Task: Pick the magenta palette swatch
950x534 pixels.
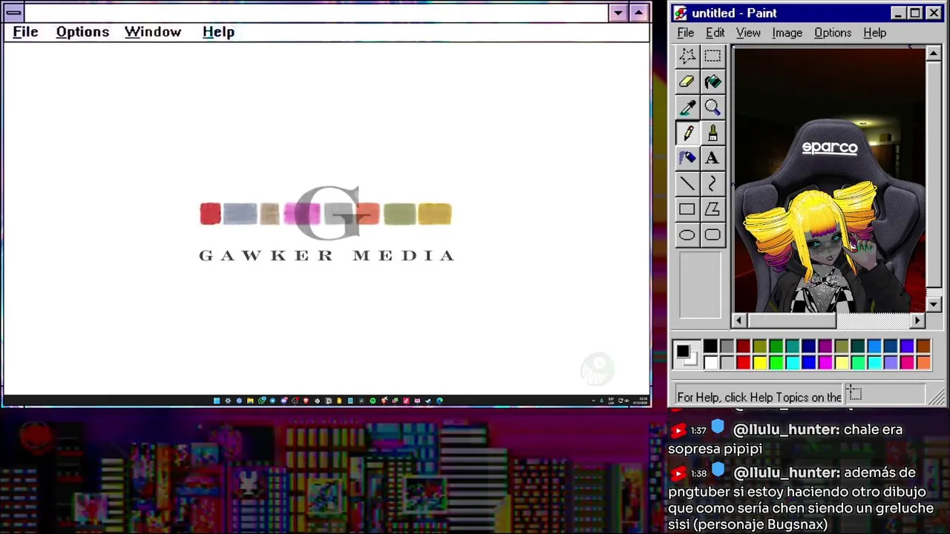Action: point(825,363)
